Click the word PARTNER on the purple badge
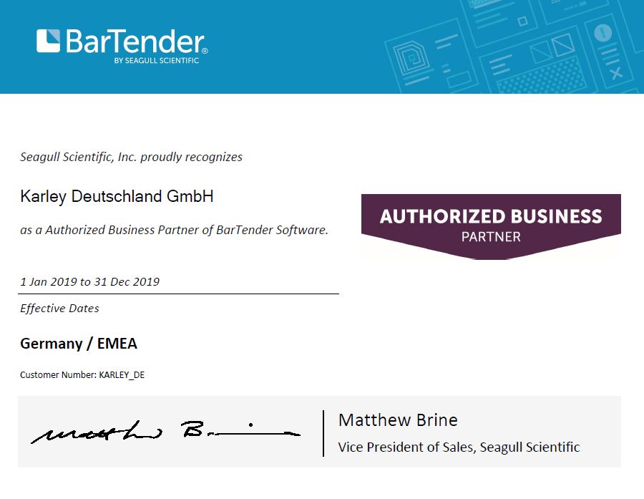 pos(491,236)
